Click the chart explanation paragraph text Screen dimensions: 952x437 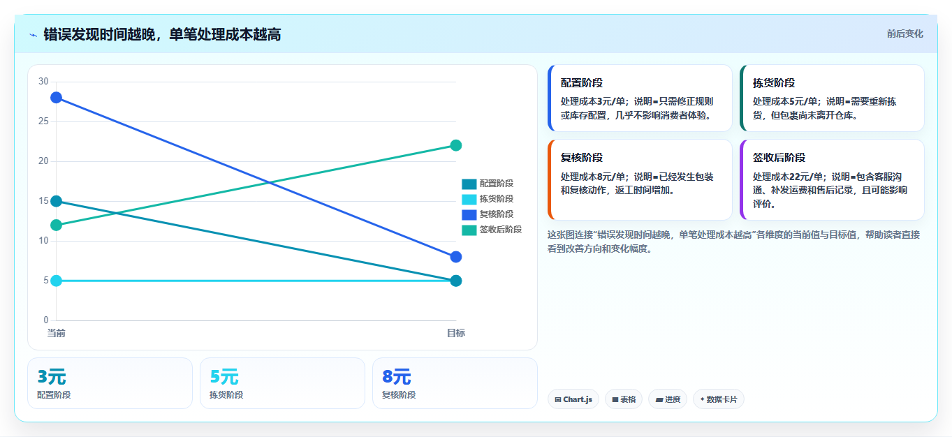point(733,242)
